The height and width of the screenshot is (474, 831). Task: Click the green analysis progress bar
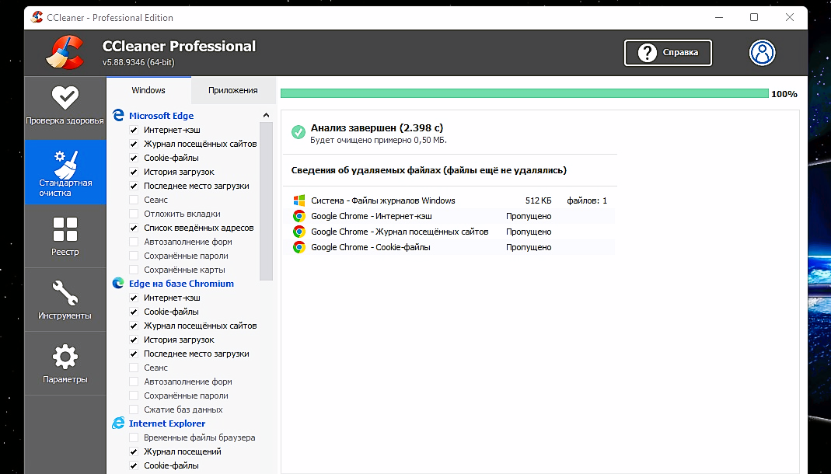[x=524, y=93]
